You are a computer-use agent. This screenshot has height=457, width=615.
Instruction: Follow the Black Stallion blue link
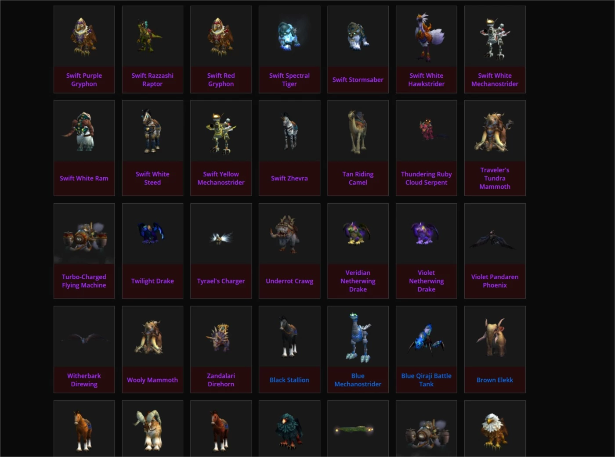289,380
